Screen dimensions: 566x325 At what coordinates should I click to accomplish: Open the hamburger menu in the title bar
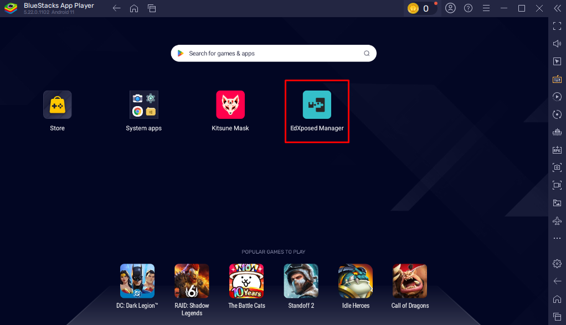486,8
